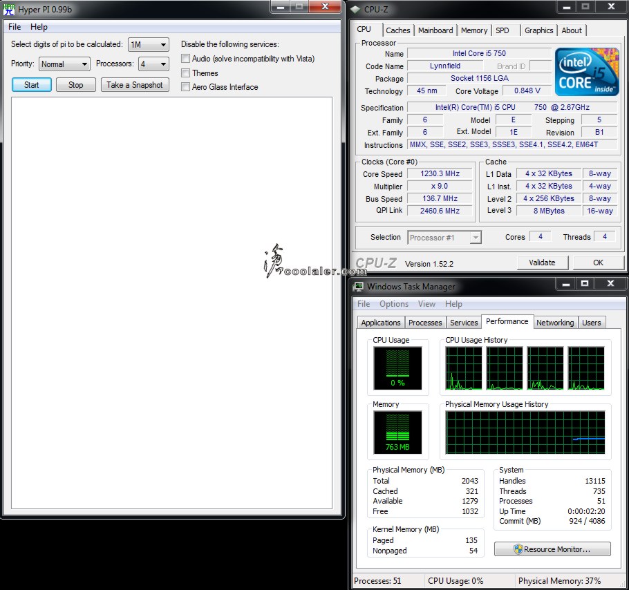Click the Memory meter showing 763 MB

pyautogui.click(x=397, y=432)
